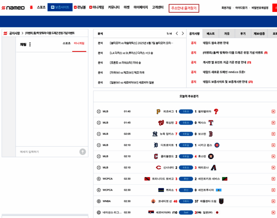The width and height of the screenshot is (277, 218).
Task: Open the notice ticker event announcement
Action: 50,33
